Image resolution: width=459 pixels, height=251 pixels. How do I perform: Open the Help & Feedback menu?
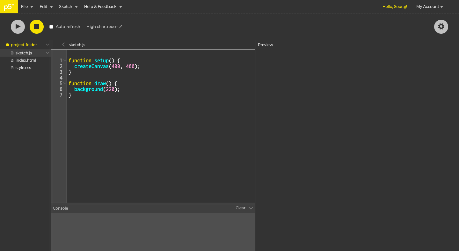[x=103, y=7]
